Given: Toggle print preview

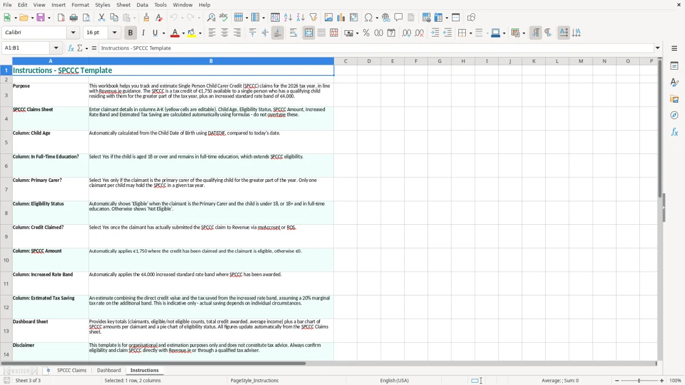Looking at the screenshot, I should (86, 18).
